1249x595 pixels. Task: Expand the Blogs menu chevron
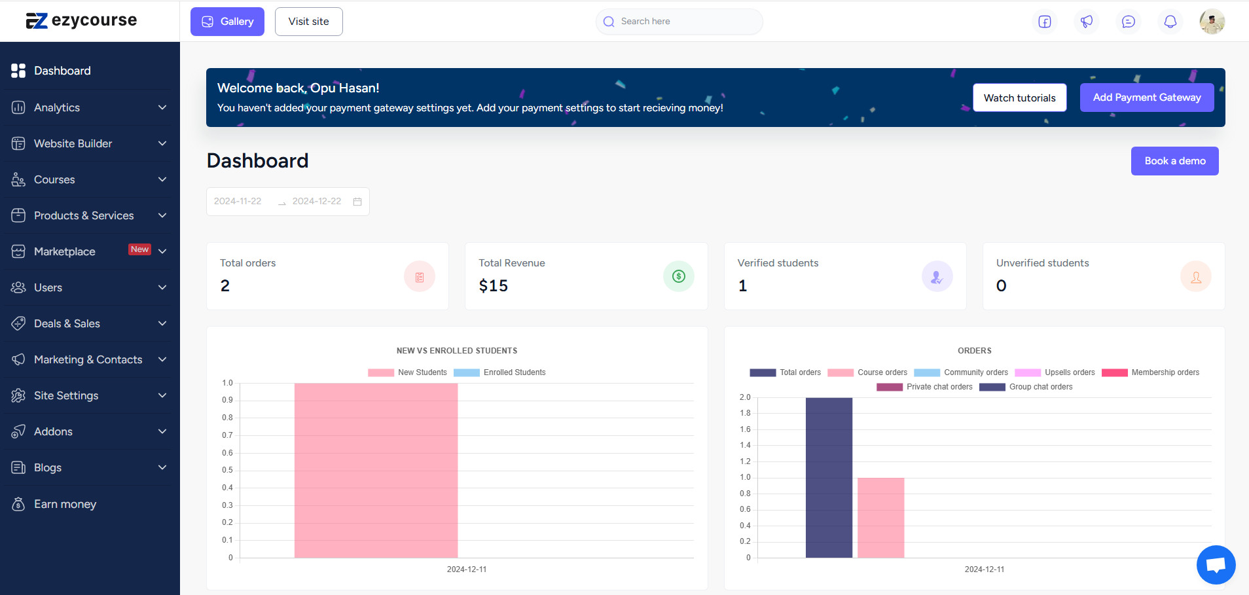tap(162, 467)
